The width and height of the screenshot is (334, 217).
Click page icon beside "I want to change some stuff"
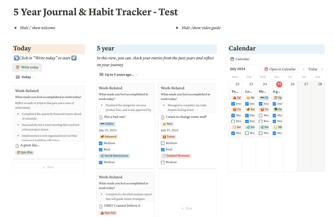point(163,117)
